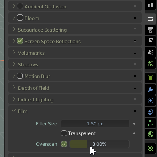157x157 pixels.
Task: Open the Modifier properties tab
Action: point(151,89)
